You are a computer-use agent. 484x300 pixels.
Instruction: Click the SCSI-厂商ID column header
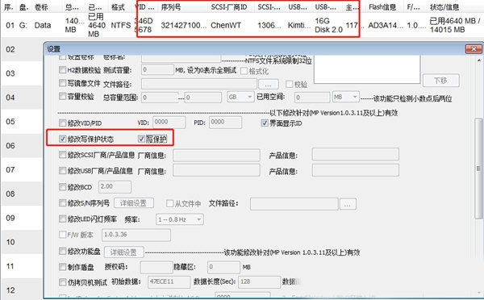(x=229, y=6)
